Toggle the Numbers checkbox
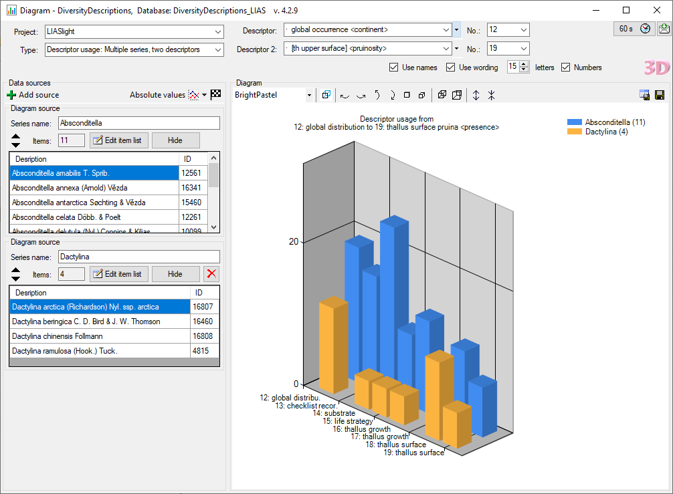 (x=566, y=68)
